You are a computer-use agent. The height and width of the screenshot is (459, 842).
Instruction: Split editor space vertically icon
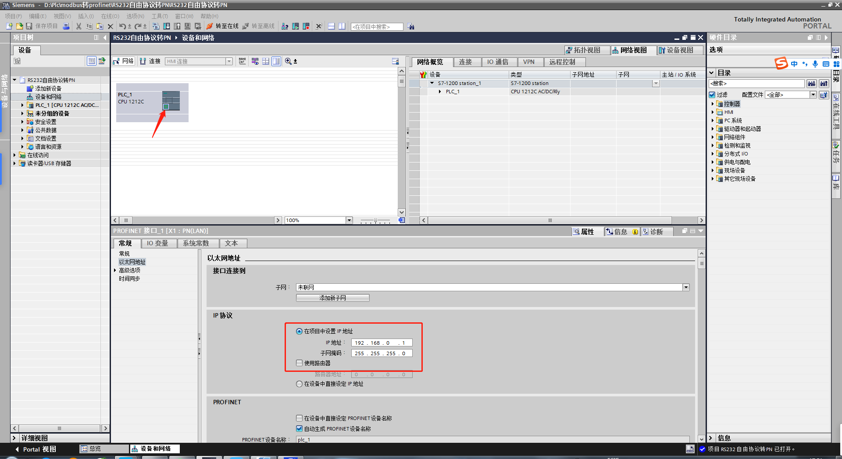coord(342,26)
